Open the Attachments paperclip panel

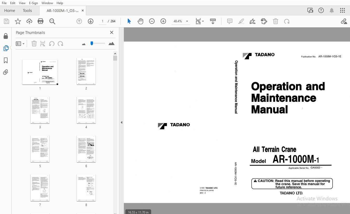point(6,72)
